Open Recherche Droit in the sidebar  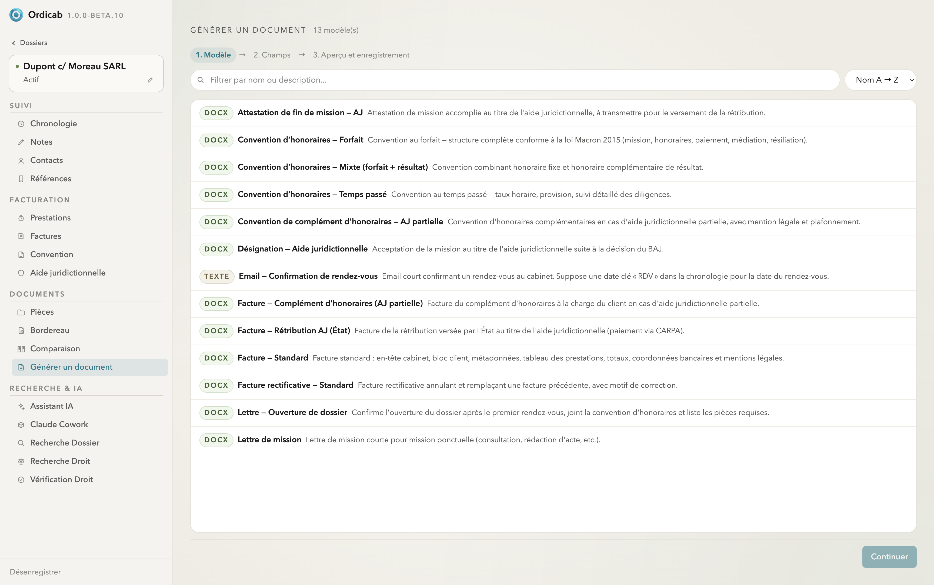(90, 461)
